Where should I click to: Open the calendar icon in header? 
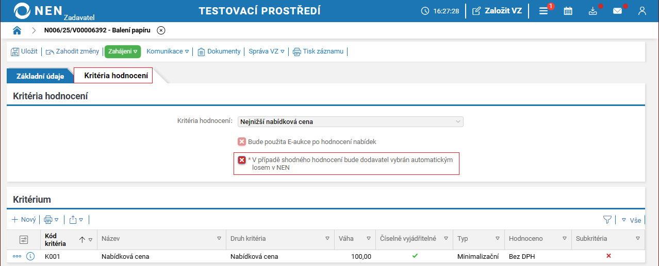[568, 11]
